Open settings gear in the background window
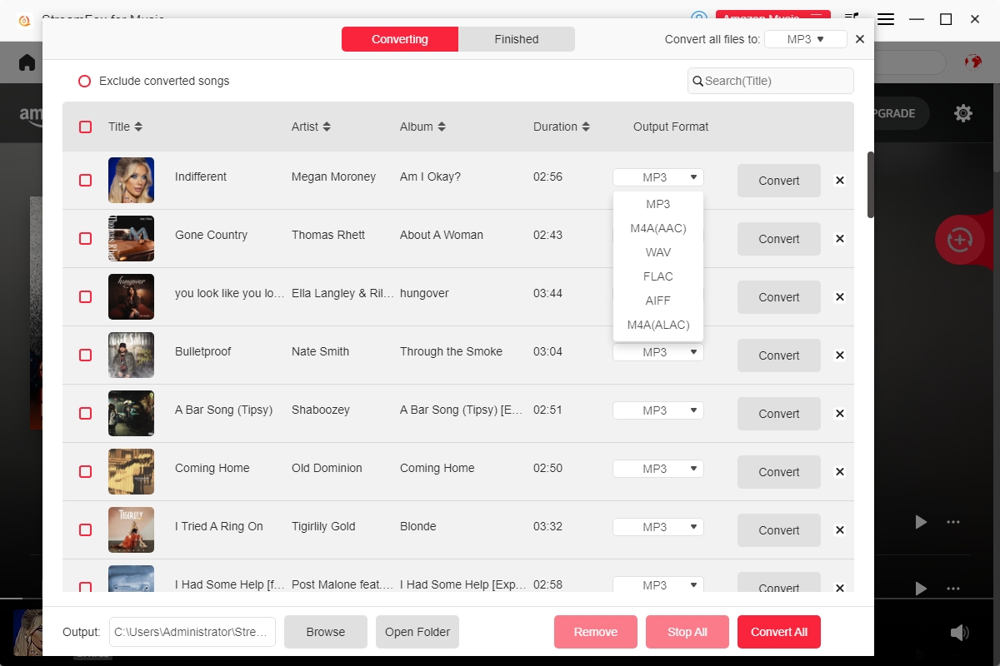Image resolution: width=1000 pixels, height=666 pixels. pyautogui.click(x=963, y=113)
